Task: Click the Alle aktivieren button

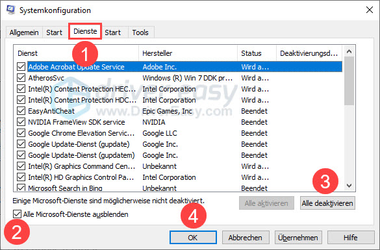Action: point(266,203)
